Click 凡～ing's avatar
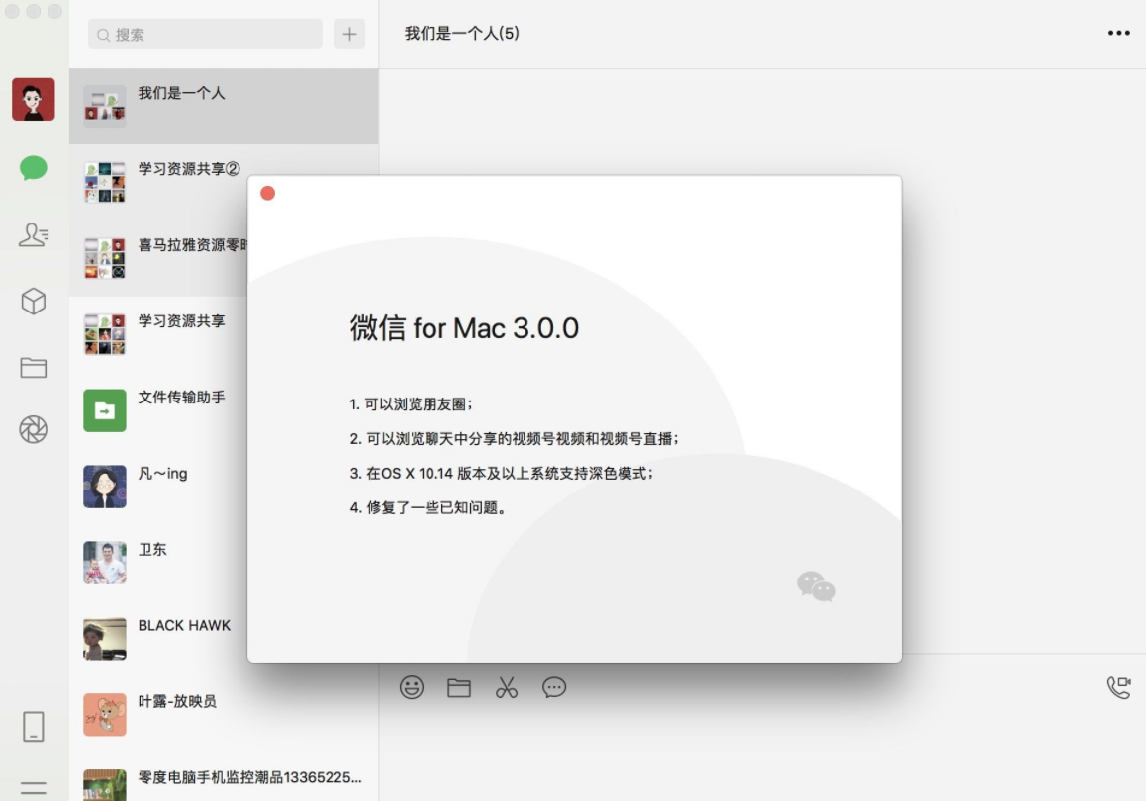This screenshot has height=801, width=1146. (105, 487)
